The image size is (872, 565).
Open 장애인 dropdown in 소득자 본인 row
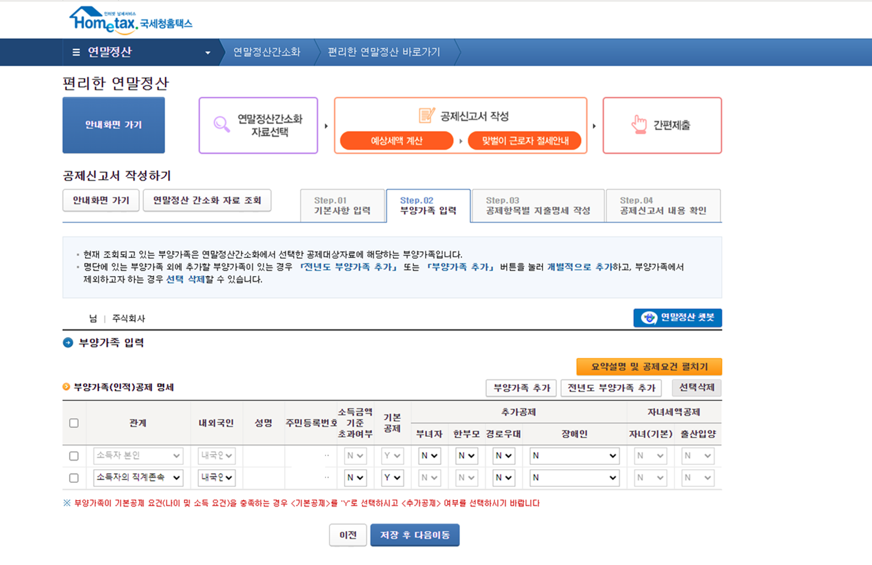574,456
